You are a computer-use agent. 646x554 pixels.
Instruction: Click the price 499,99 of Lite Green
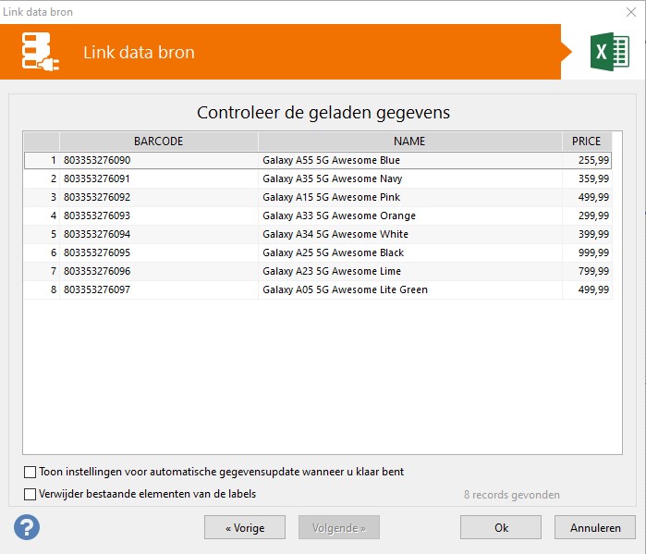click(587, 290)
